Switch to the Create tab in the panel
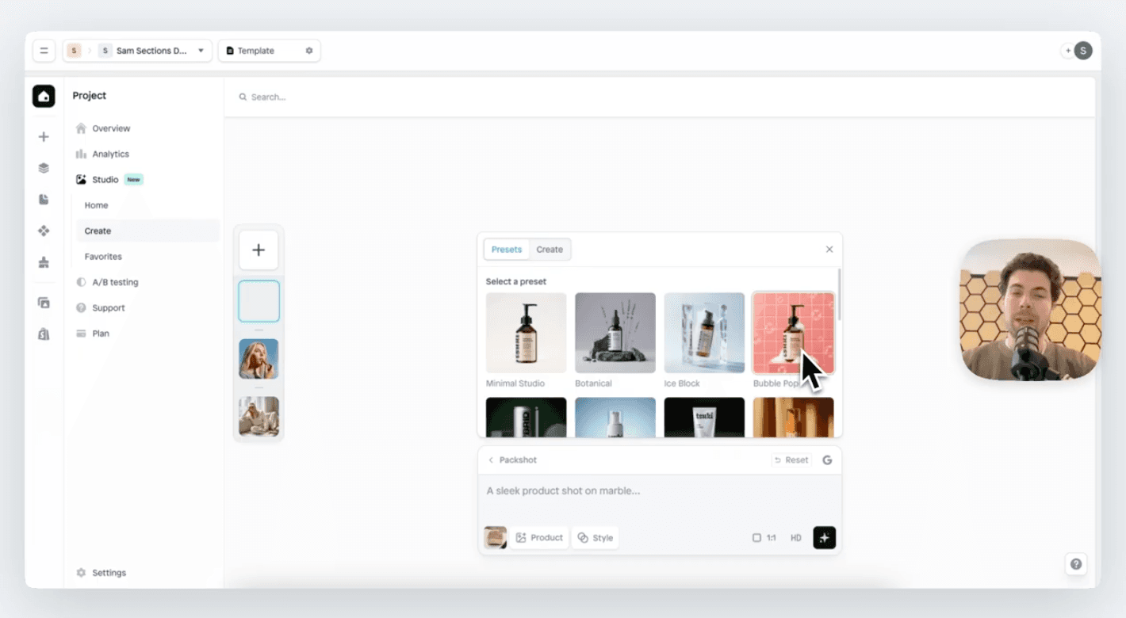This screenshot has height=618, width=1126. click(550, 250)
